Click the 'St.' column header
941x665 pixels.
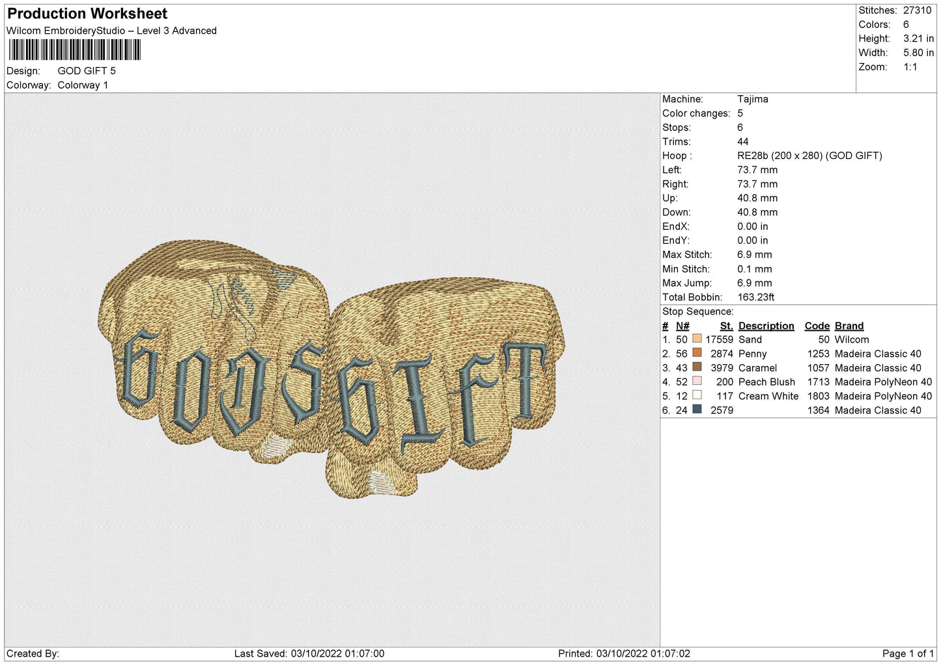[x=726, y=326]
